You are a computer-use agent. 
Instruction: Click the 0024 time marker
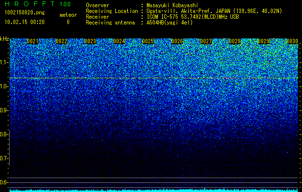[x=119, y=41]
